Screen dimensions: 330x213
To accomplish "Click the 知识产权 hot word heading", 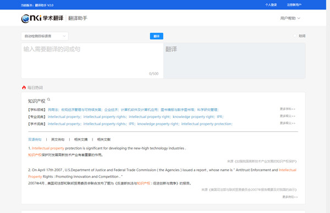I will [x=37, y=101].
